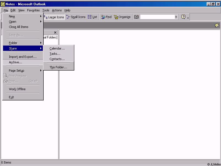
Task: Open the Organize pane
Action: [x=122, y=17]
